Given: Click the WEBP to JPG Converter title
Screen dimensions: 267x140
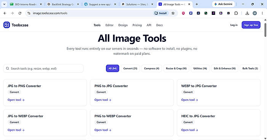Looking at the screenshot, I should pyautogui.click(x=199, y=86).
